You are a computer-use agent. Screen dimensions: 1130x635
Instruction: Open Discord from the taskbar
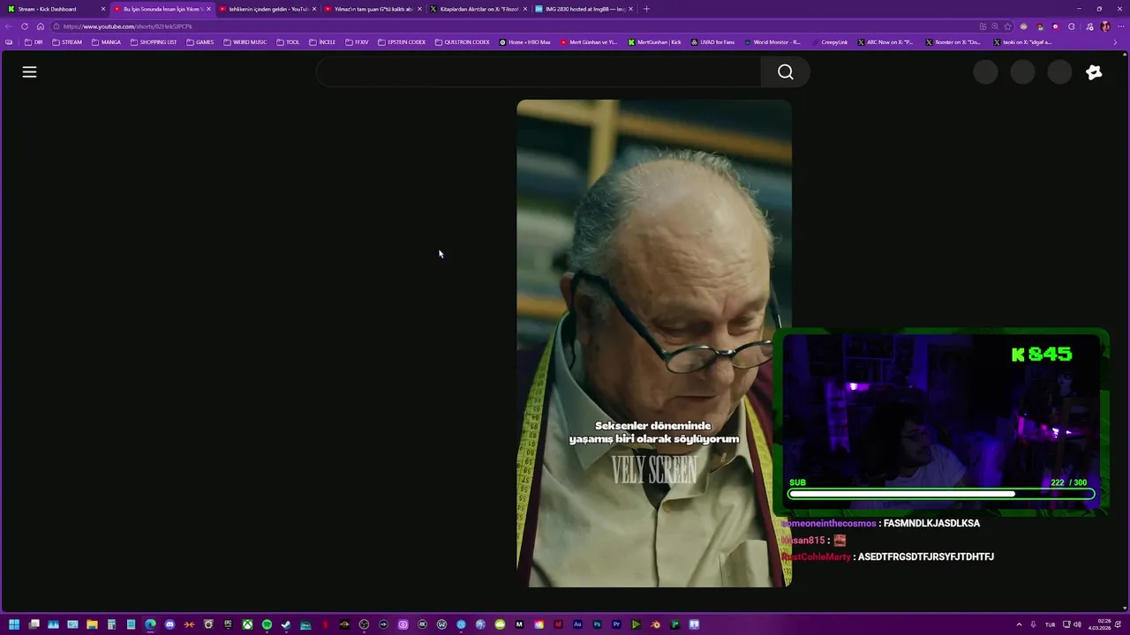169,624
